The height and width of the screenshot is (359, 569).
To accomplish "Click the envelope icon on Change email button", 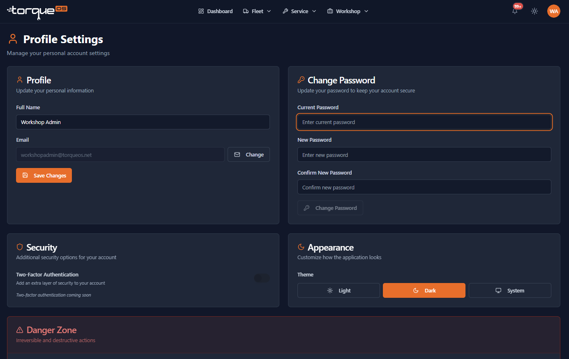I will tap(237, 154).
